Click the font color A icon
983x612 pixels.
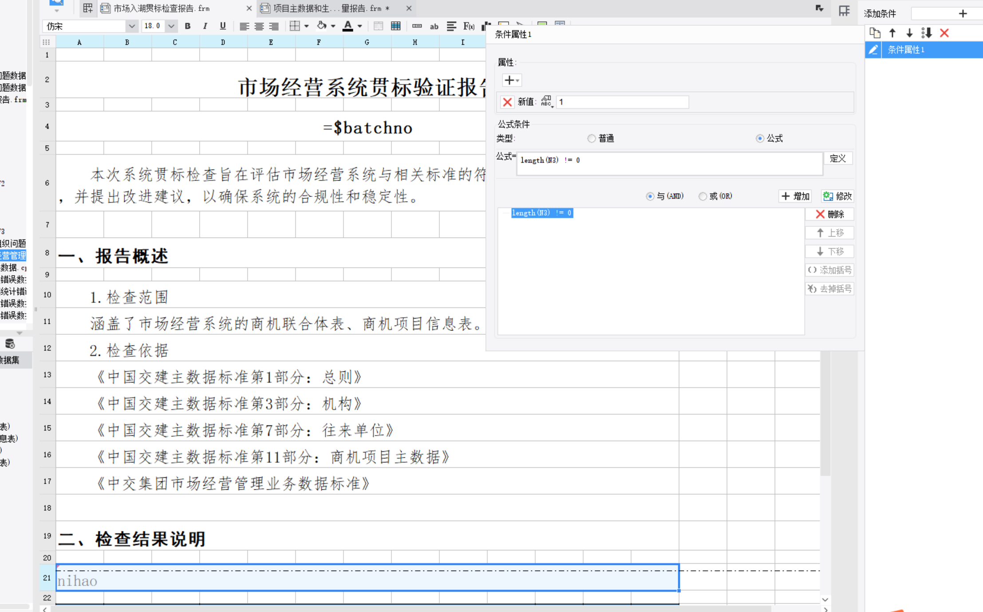348,26
